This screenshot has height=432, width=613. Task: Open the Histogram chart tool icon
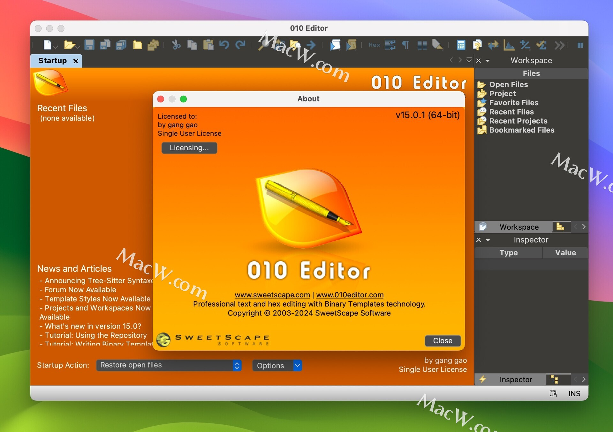click(509, 45)
